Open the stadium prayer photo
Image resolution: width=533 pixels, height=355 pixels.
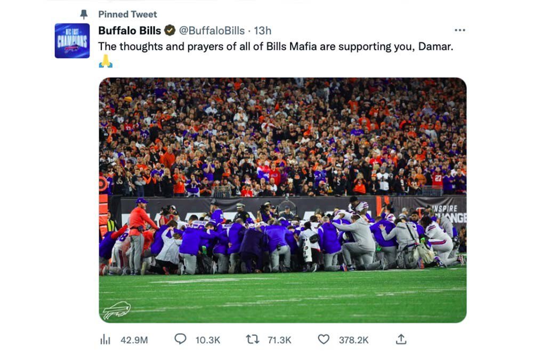click(x=282, y=200)
